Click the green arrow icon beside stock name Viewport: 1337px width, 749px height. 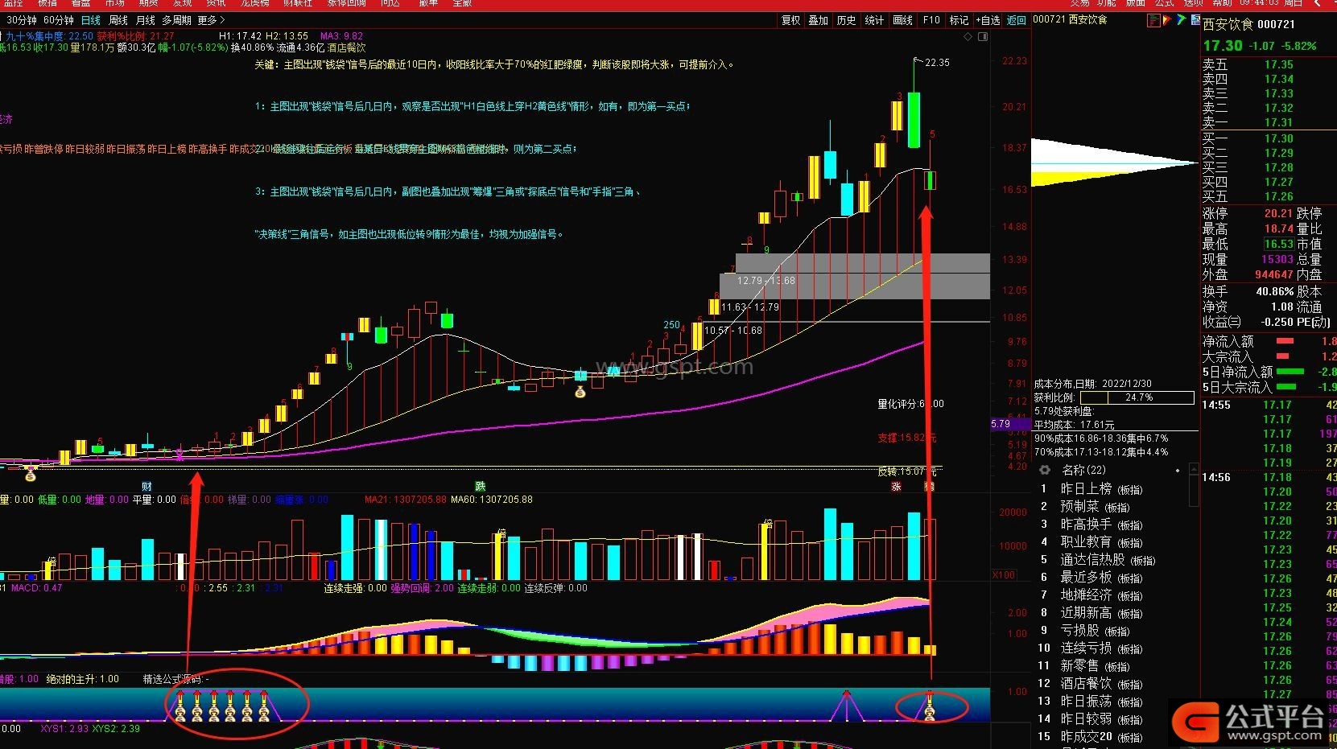1181,20
